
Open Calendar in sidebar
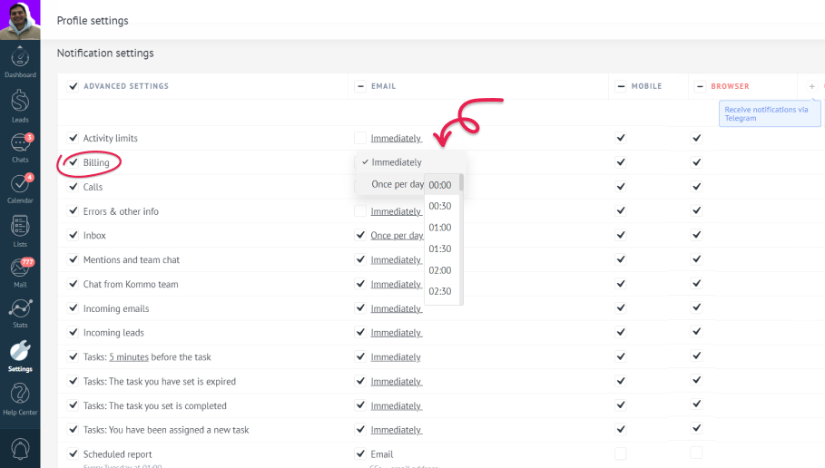20,189
